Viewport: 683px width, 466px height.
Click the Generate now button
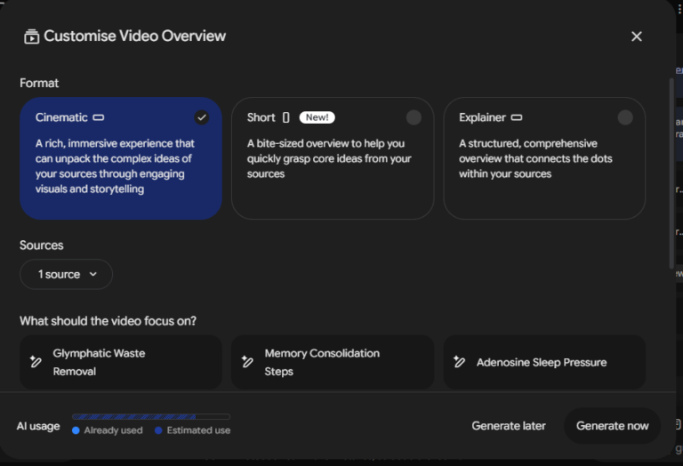coord(613,426)
